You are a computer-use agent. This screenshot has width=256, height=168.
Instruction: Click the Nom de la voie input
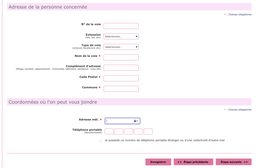121,57
